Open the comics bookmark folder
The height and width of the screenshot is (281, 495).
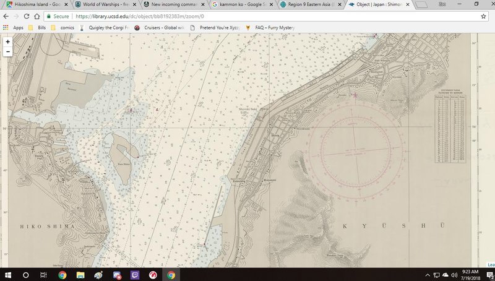64,28
